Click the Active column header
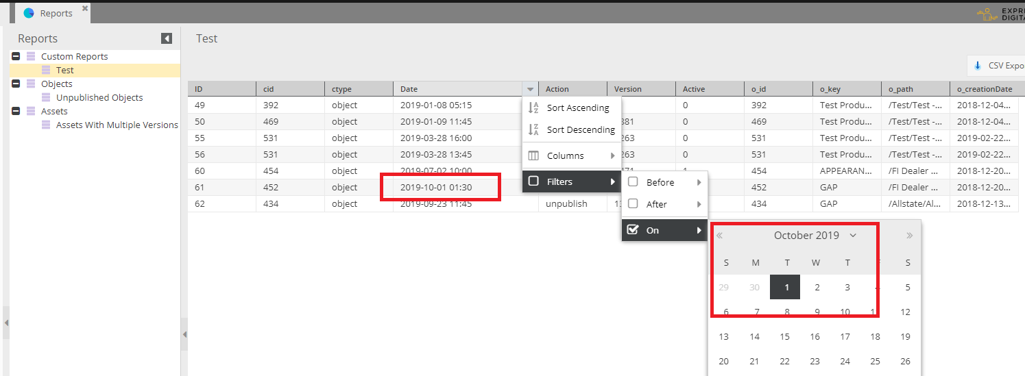This screenshot has width=1025, height=376. 710,89
